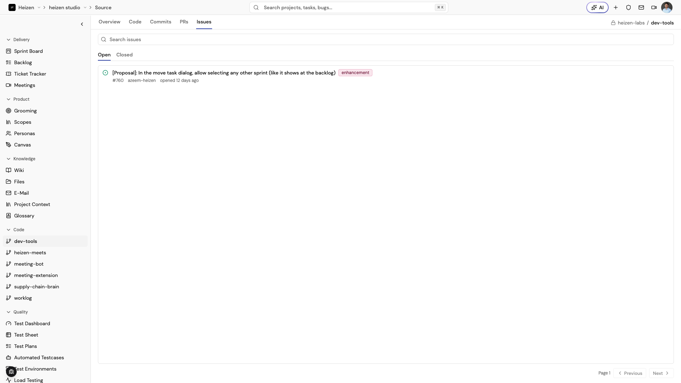Collapse the Delivery section
This screenshot has height=383, width=681.
18,40
